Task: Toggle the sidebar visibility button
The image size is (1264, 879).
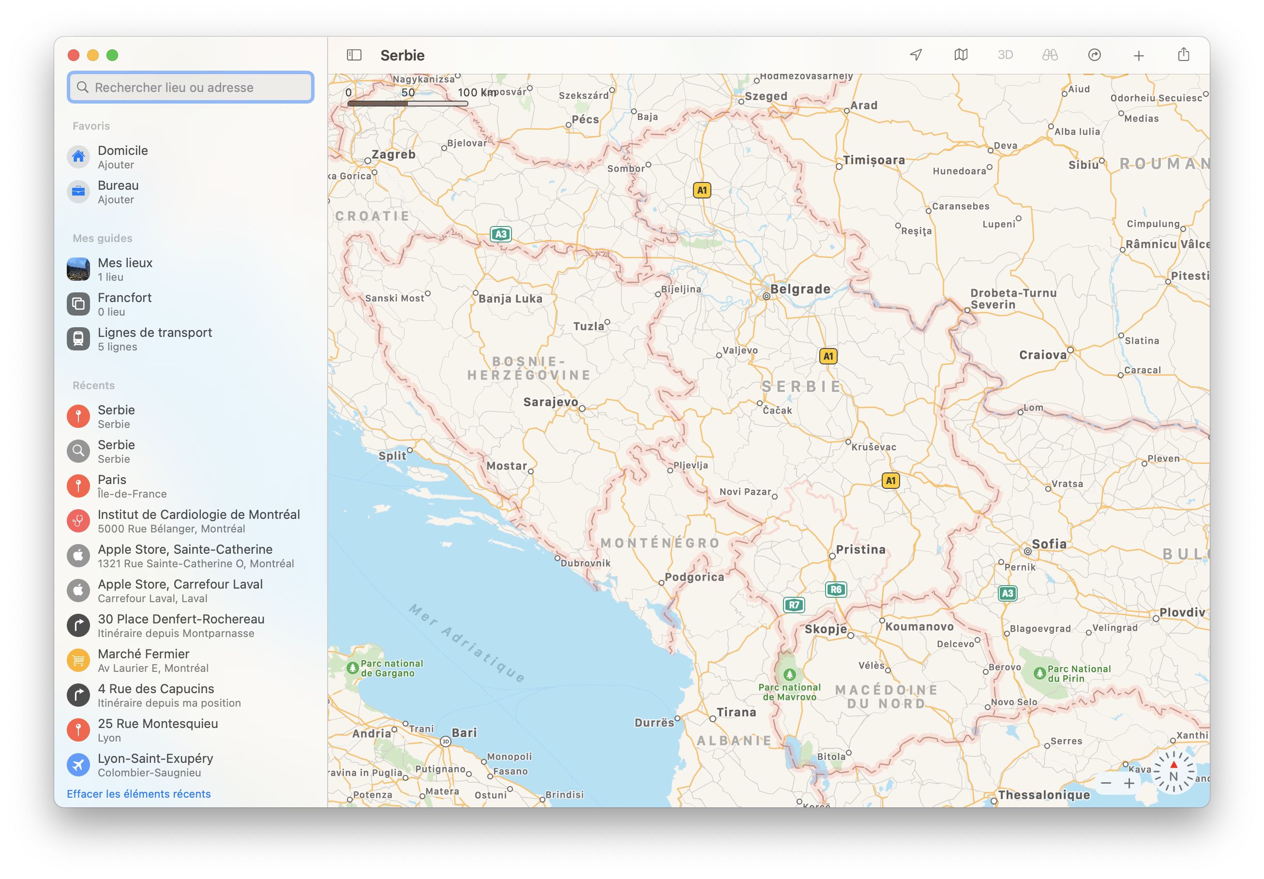Action: click(x=354, y=55)
